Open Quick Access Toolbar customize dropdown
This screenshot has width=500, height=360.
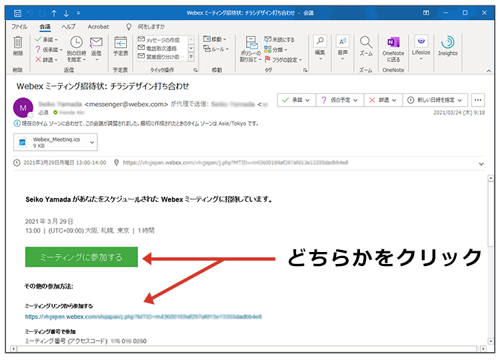pyautogui.click(x=79, y=13)
